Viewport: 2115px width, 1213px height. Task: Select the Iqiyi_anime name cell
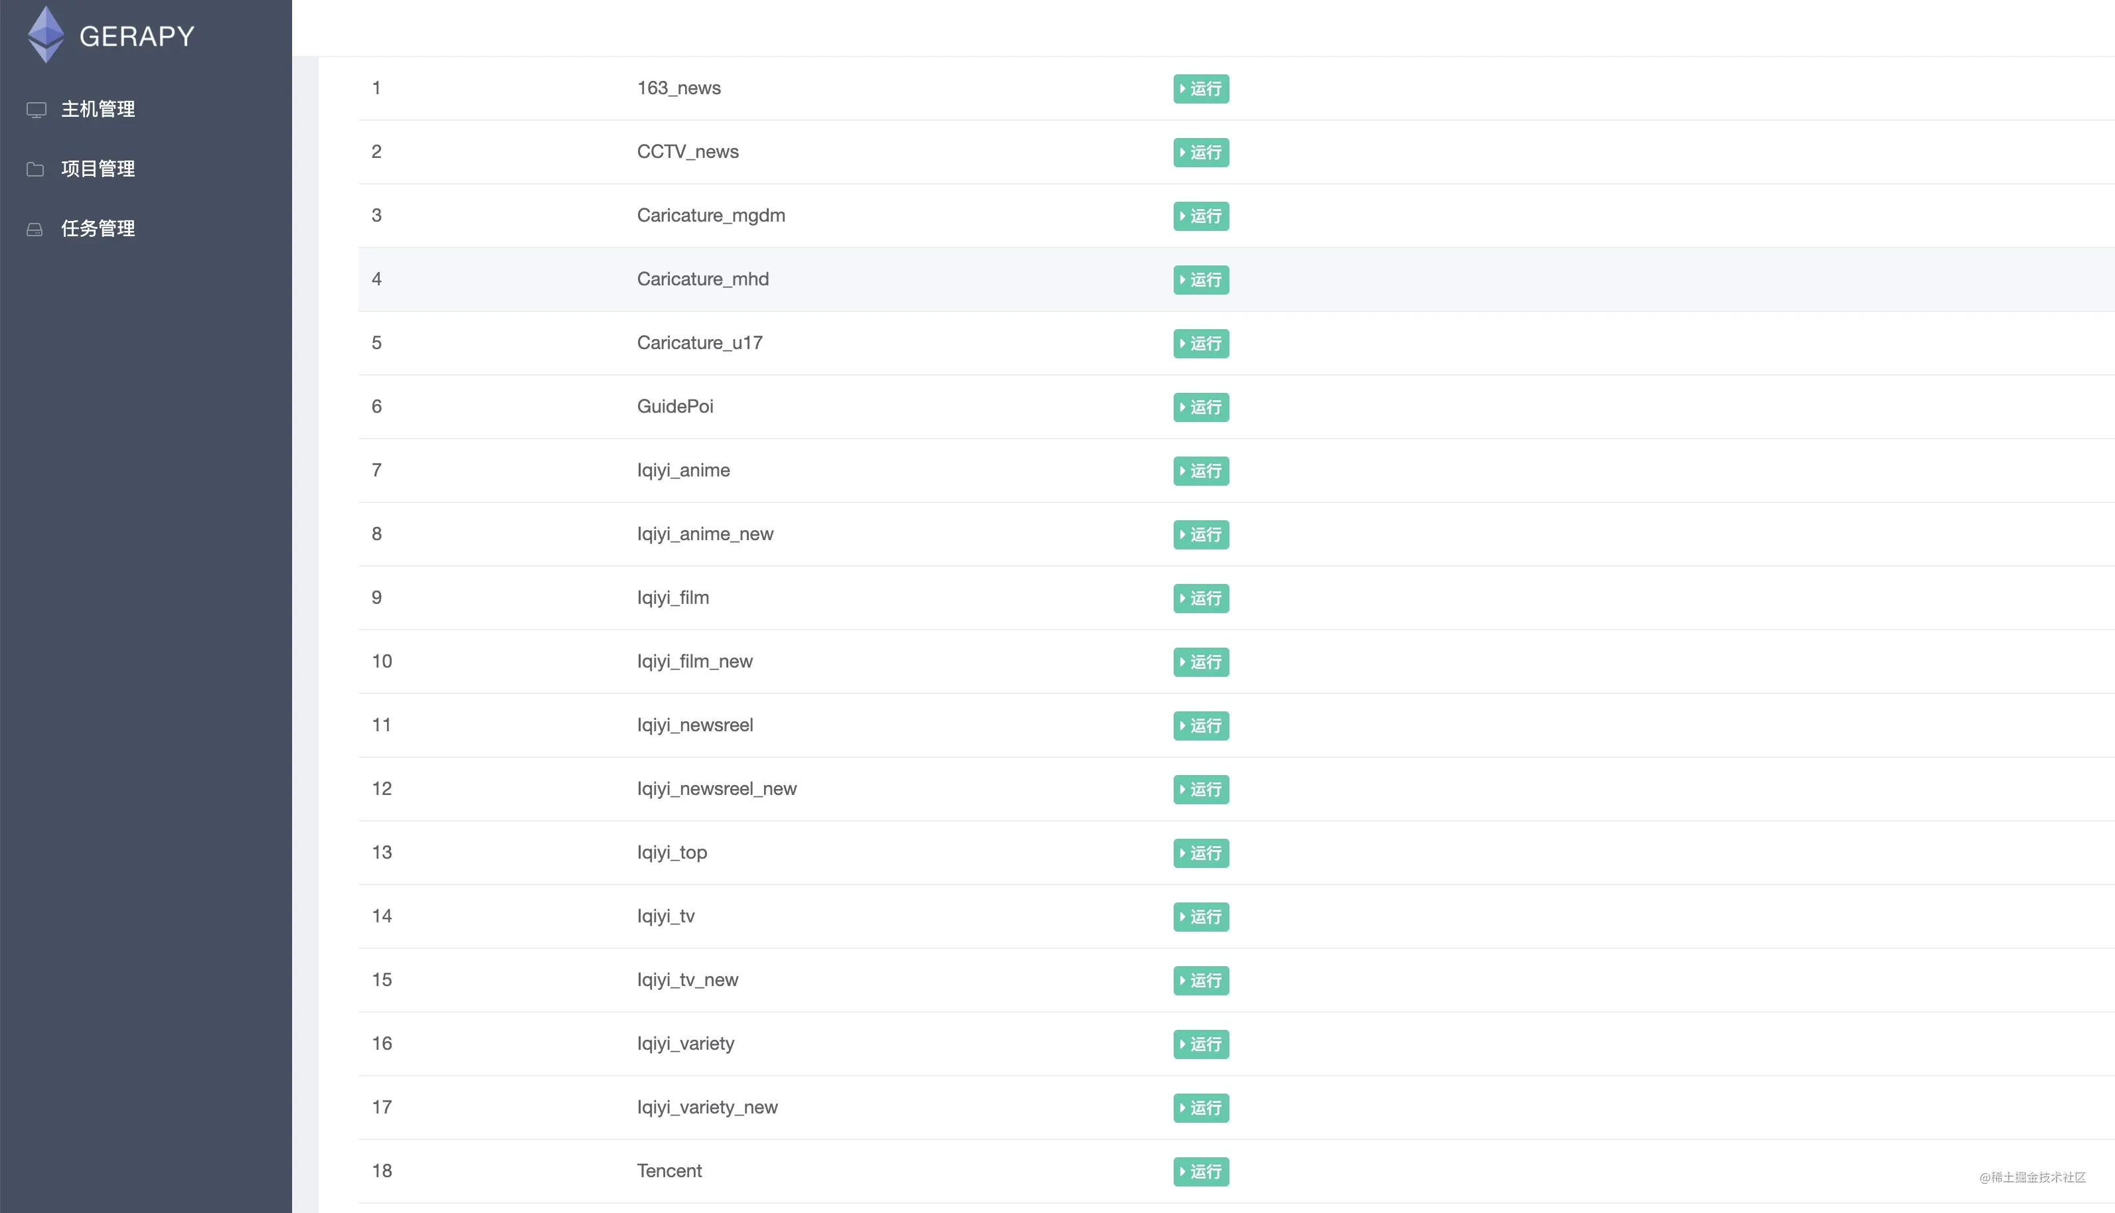[x=683, y=470]
